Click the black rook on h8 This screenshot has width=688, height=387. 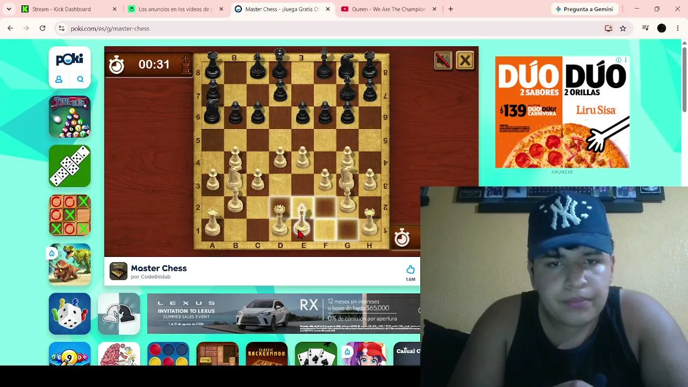pyautogui.click(x=370, y=66)
